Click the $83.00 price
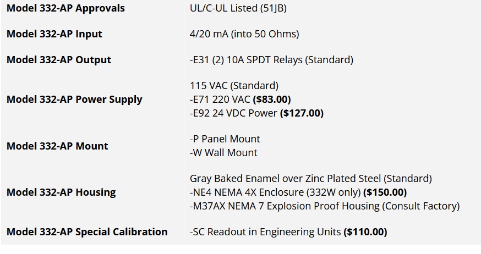 click(271, 100)
